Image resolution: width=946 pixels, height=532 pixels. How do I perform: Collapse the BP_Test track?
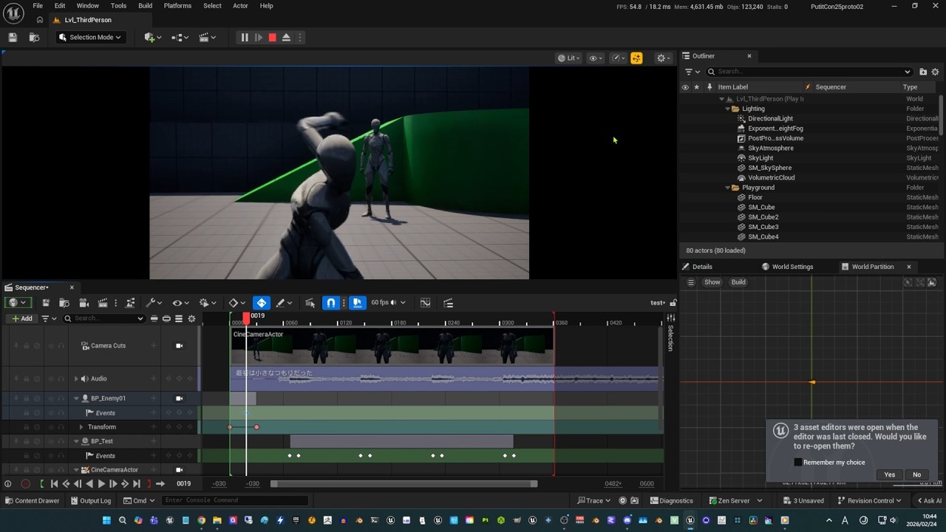tap(75, 441)
